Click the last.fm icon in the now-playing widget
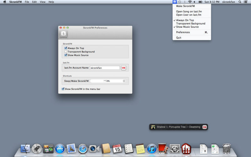The height and width of the screenshot is (157, 251). pos(205,127)
